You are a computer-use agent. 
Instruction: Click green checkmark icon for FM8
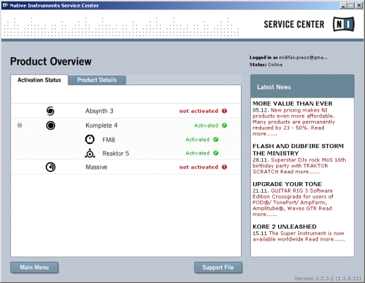point(216,140)
